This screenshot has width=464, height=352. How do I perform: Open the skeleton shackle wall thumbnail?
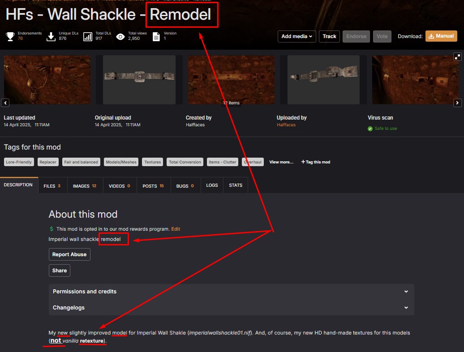point(47,80)
